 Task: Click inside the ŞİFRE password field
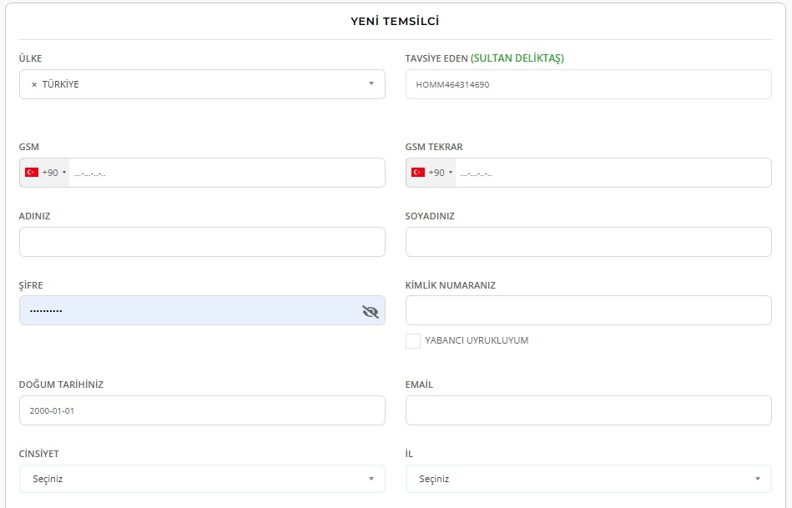[x=188, y=310]
